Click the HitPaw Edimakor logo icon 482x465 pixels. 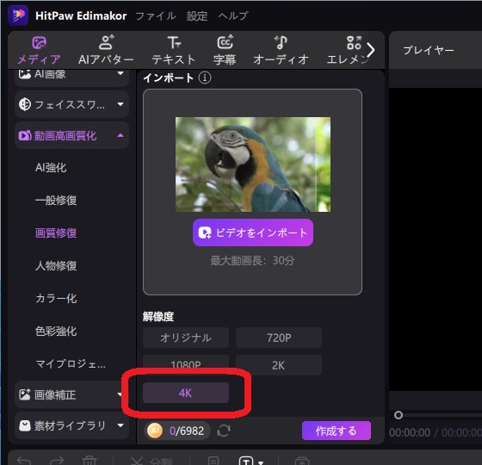tap(18, 15)
